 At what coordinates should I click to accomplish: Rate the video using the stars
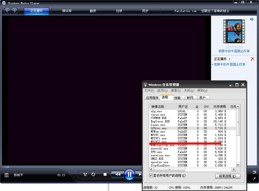coord(234,47)
